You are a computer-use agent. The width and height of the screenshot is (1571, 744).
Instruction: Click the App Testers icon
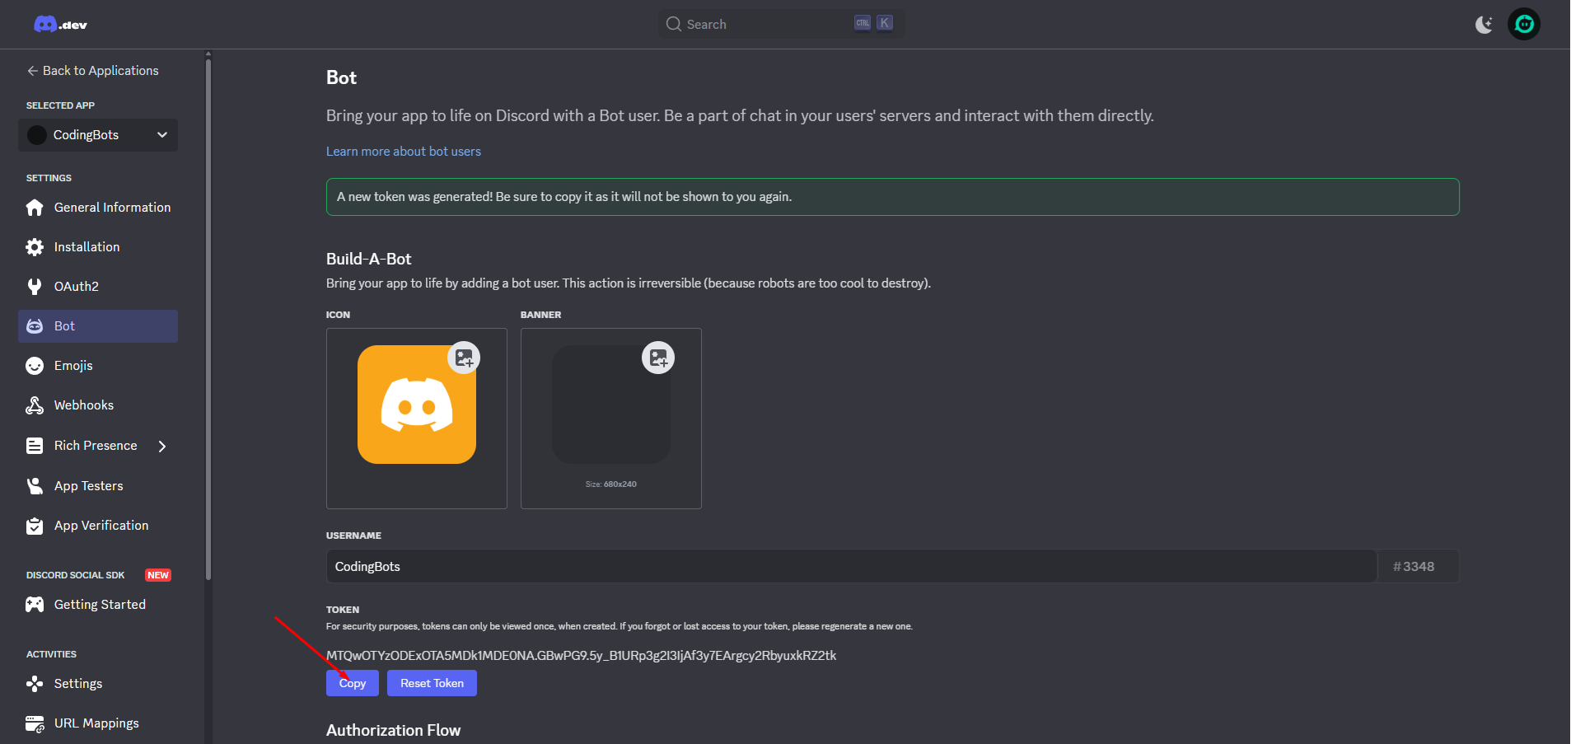click(35, 486)
